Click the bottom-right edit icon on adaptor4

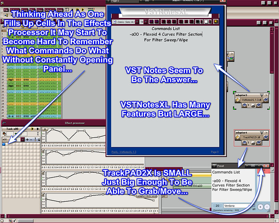[258, 142]
